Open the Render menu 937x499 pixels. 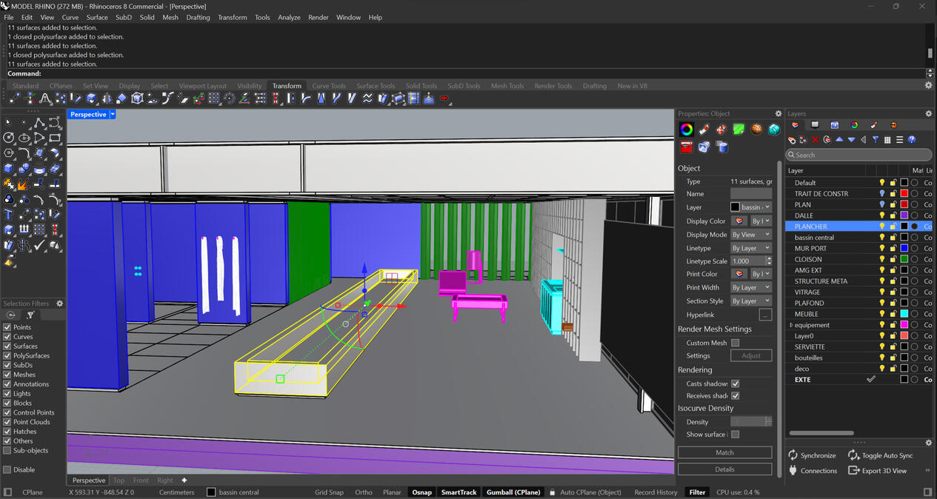click(x=318, y=17)
